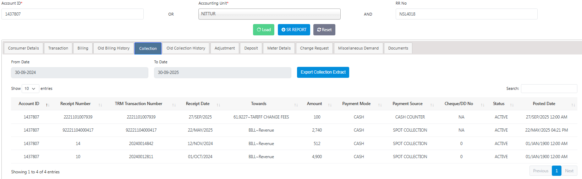This screenshot has height=179, width=582.
Task: Sort table by Account ID column arrows
Action: tap(48, 105)
